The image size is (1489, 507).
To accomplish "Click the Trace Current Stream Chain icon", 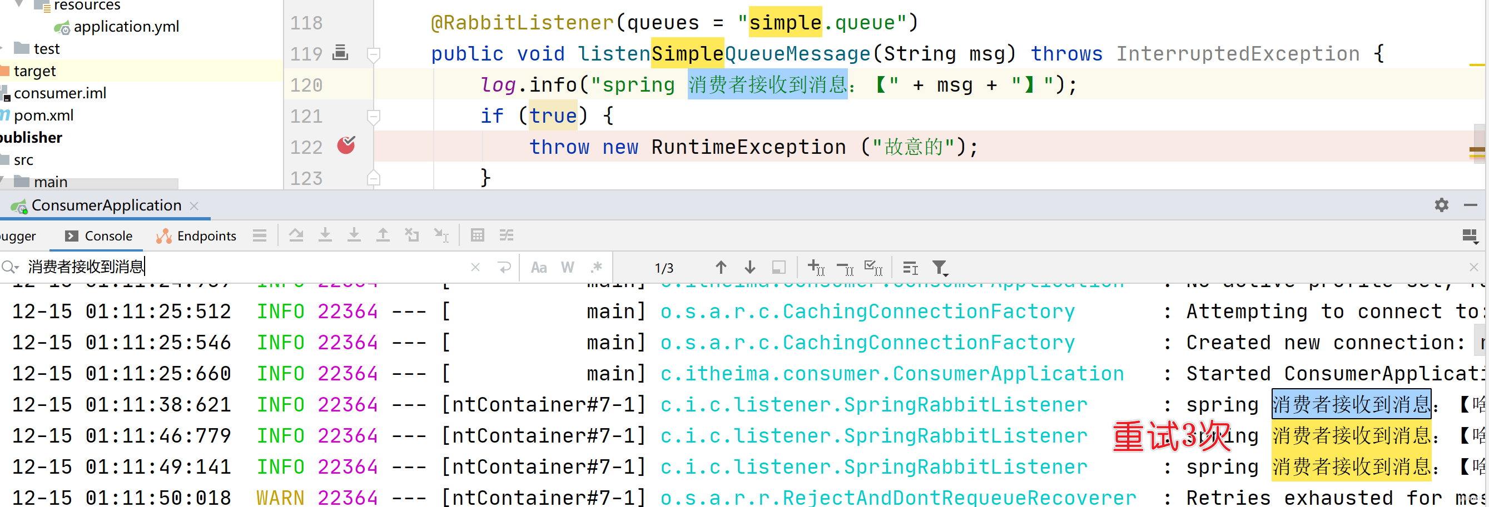I will pyautogui.click(x=507, y=235).
